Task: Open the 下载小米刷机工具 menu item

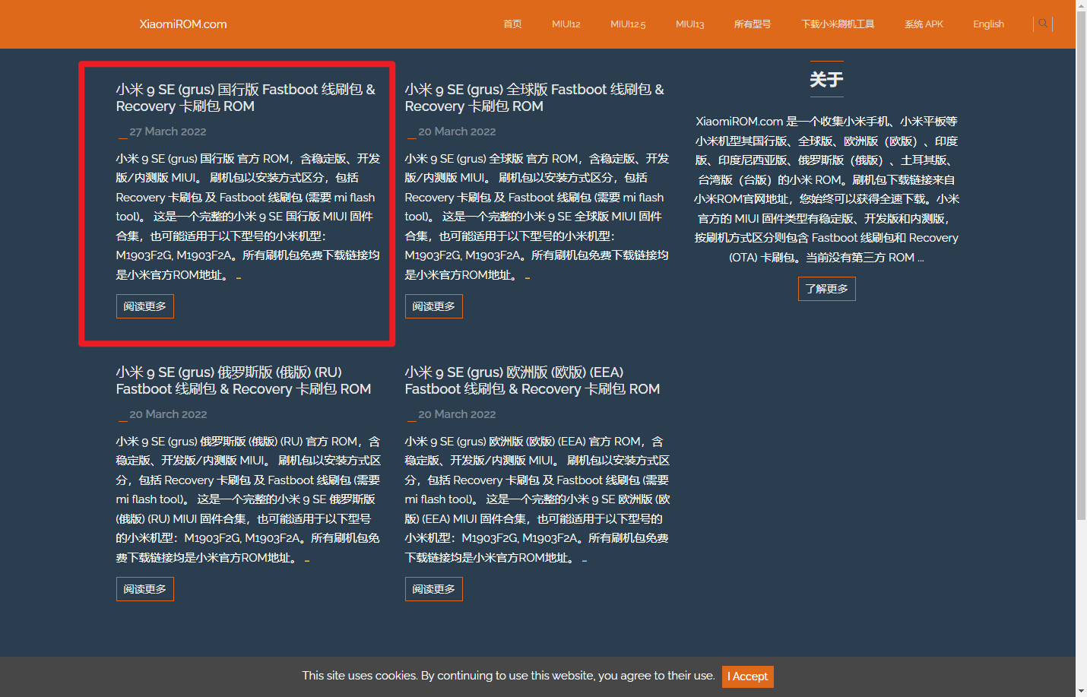Action: pos(838,24)
